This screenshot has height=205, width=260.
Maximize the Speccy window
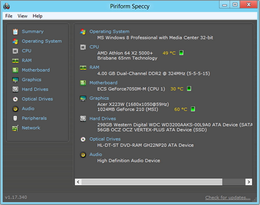pos(235,5)
